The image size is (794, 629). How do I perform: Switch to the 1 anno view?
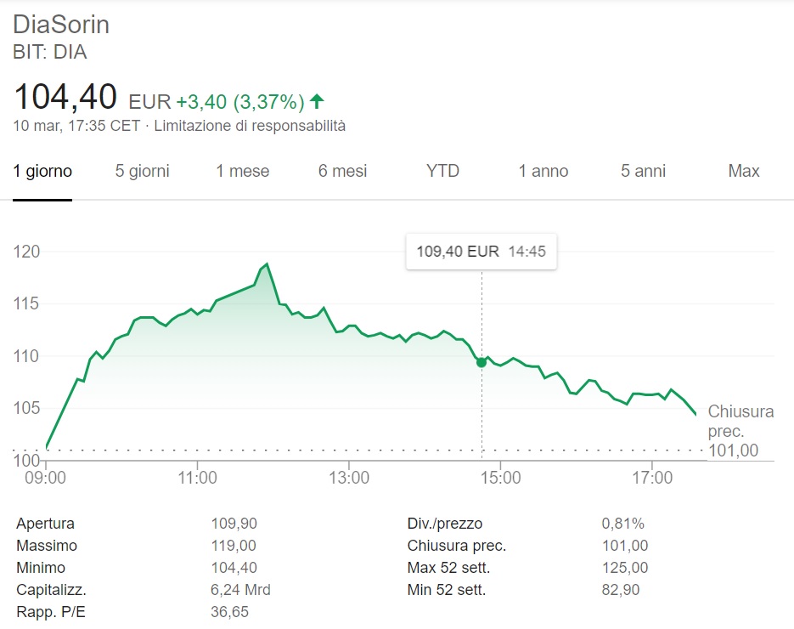click(x=543, y=171)
